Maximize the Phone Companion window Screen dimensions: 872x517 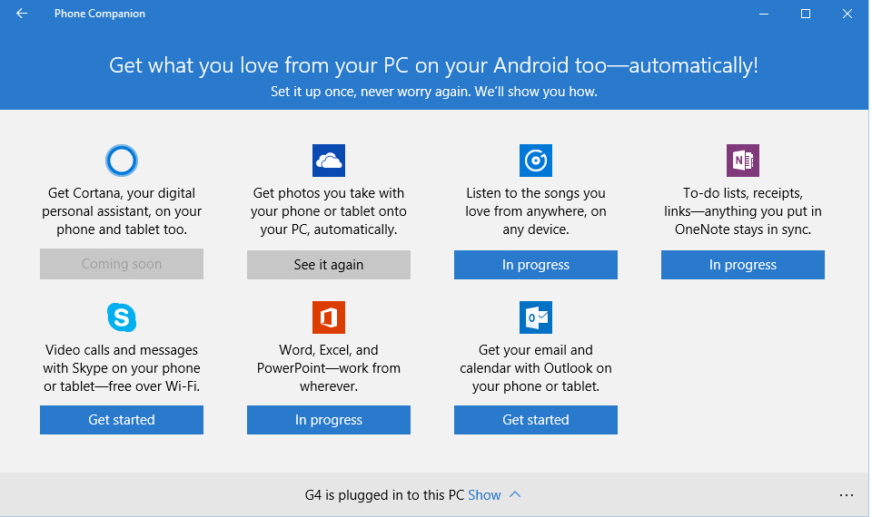806,14
